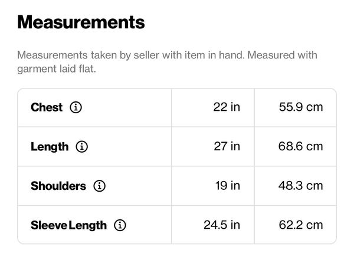This screenshot has height=273, width=354.
Task: Select the 24.5 in sleeve value
Action: (221, 225)
